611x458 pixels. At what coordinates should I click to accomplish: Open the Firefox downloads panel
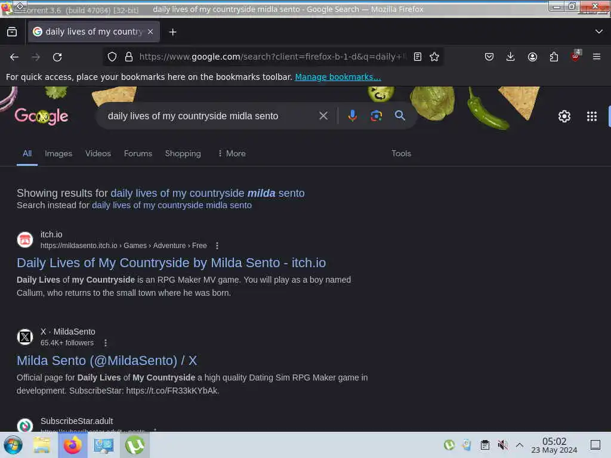[x=511, y=57]
